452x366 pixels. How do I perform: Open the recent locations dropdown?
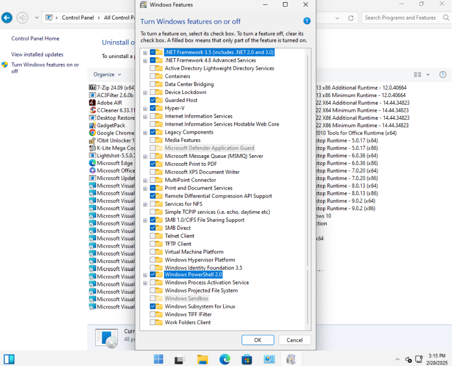(36, 18)
